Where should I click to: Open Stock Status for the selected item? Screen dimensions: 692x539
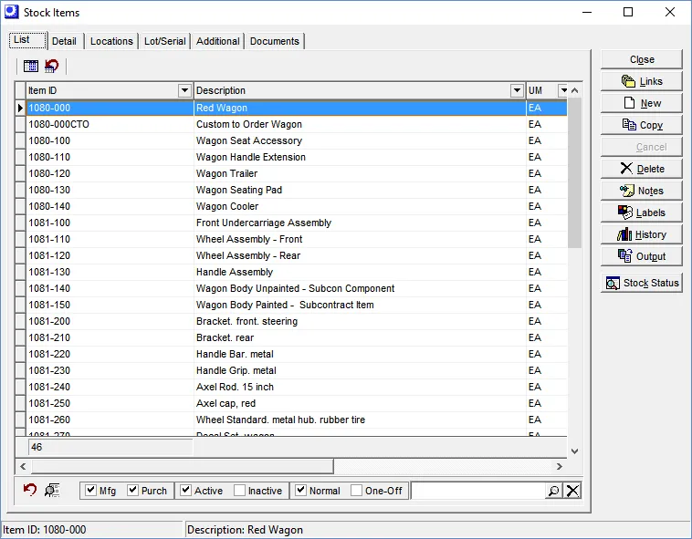click(x=642, y=283)
